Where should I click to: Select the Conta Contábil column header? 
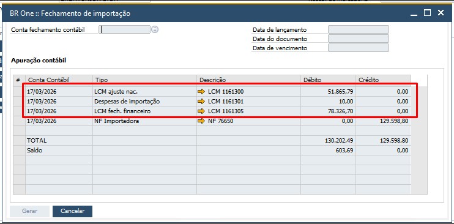click(59, 80)
